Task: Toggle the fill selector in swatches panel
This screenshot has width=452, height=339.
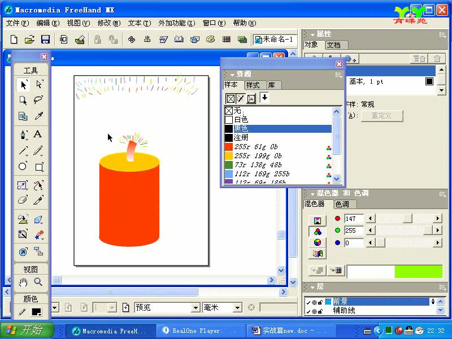Action: (231, 99)
